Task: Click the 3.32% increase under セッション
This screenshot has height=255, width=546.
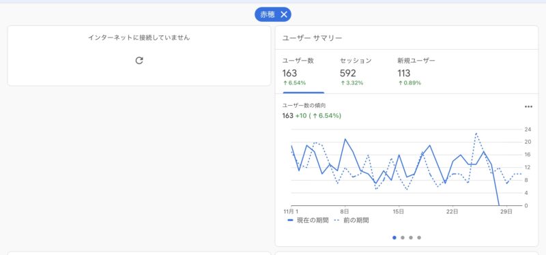Action: click(x=351, y=82)
